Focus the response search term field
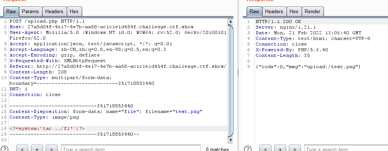Screen dimensions: 388x151 (x=346, y=149)
